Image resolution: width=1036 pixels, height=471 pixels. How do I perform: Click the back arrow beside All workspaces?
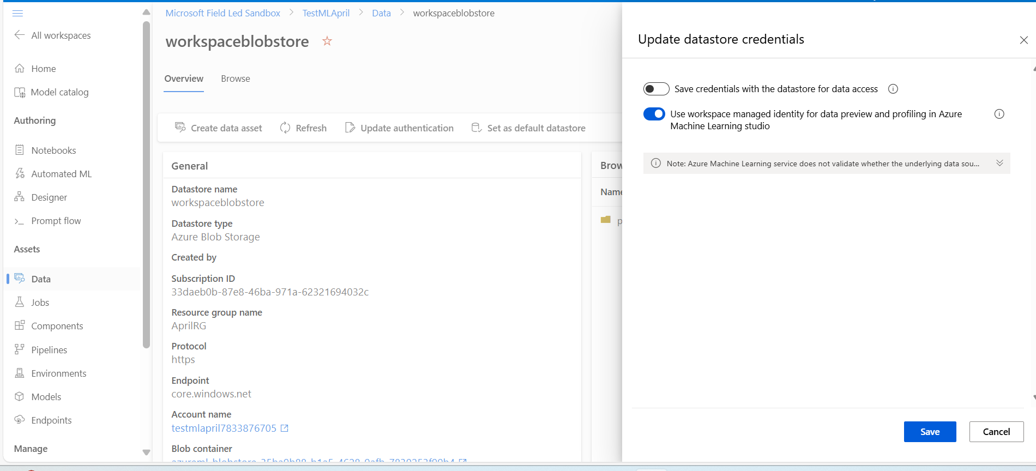click(x=20, y=35)
